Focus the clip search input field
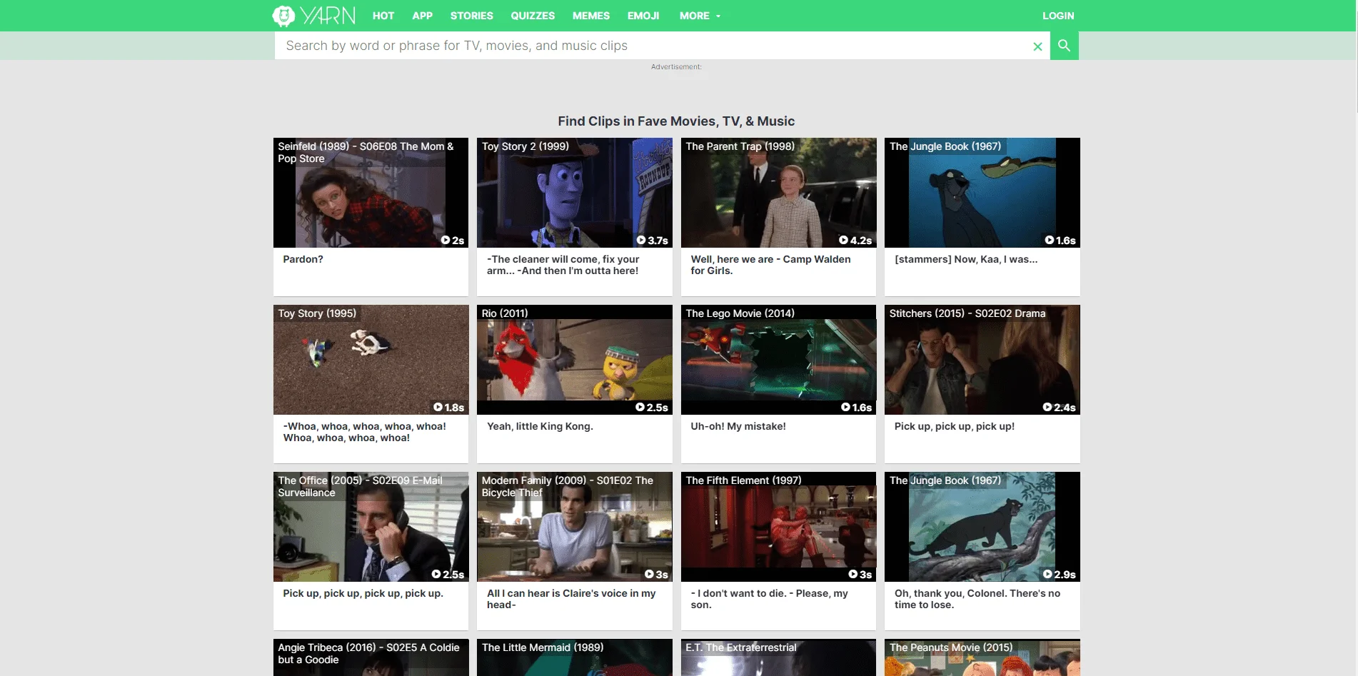Image resolution: width=1358 pixels, height=676 pixels. [x=653, y=46]
